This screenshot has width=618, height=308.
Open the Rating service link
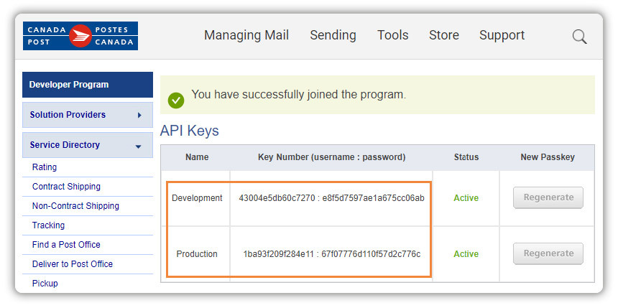45,167
